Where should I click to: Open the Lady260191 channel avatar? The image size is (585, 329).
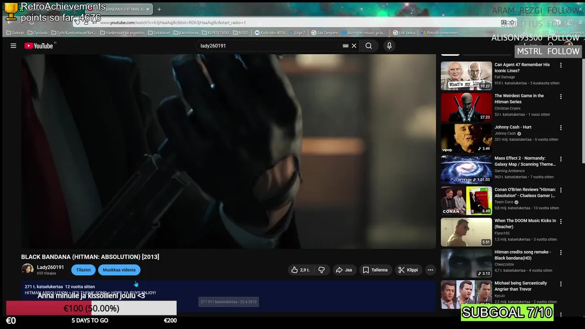click(x=27, y=270)
